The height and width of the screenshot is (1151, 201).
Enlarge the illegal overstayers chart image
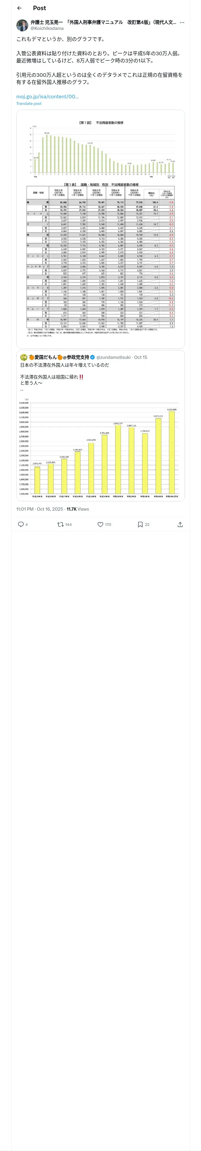point(100,229)
